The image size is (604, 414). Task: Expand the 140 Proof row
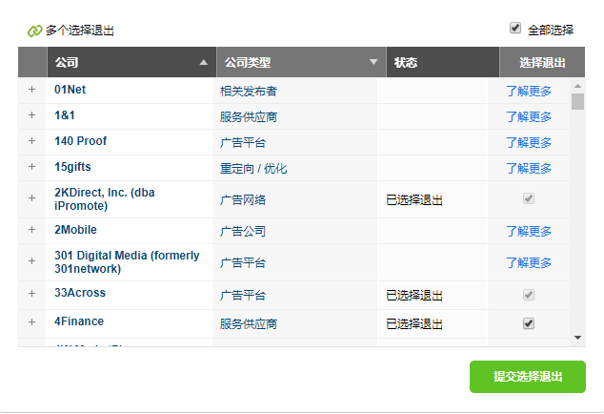pyautogui.click(x=31, y=141)
